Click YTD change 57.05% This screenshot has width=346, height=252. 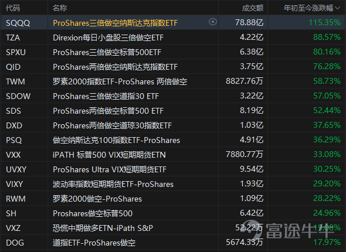coord(327,96)
